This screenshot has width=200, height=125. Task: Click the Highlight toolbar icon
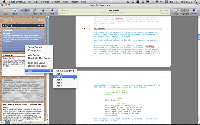pos(185,10)
